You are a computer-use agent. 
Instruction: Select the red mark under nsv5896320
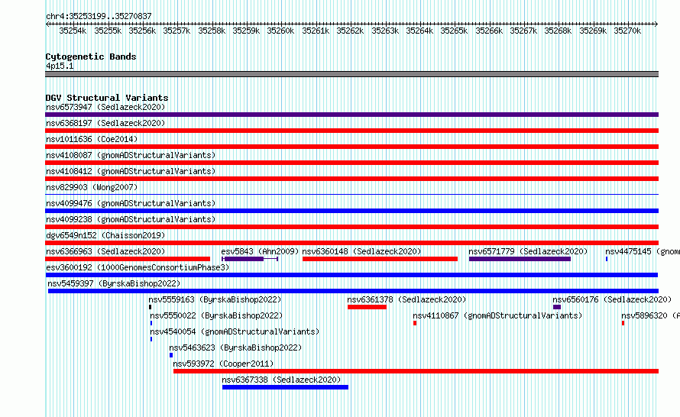point(623,323)
